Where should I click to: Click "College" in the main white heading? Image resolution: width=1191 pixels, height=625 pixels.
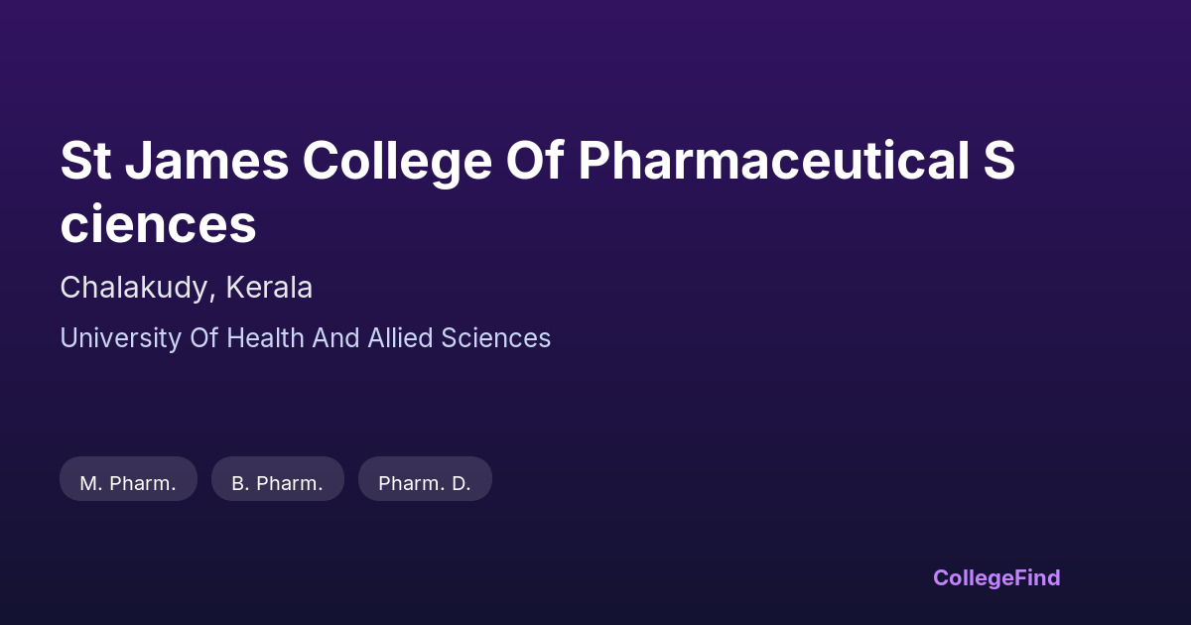pos(397,161)
